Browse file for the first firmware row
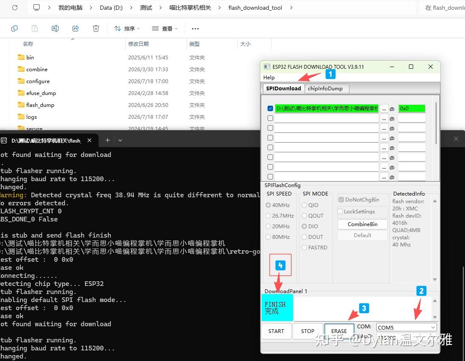The height and width of the screenshot is (361, 465). (x=384, y=109)
